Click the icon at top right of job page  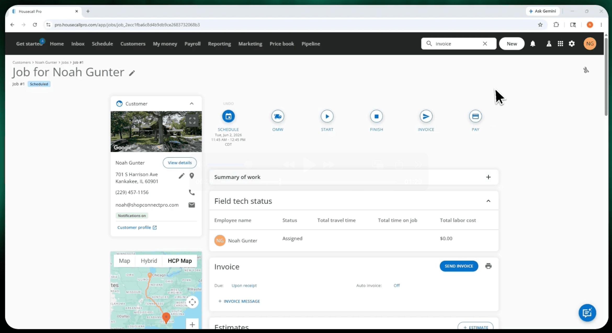tap(586, 70)
